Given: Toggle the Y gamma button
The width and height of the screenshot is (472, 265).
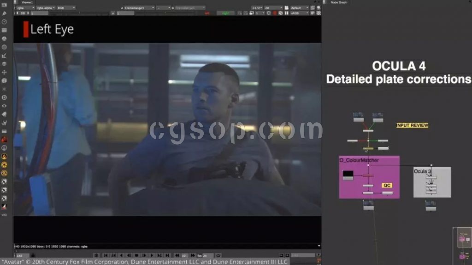Looking at the screenshot, I should coord(113,13).
